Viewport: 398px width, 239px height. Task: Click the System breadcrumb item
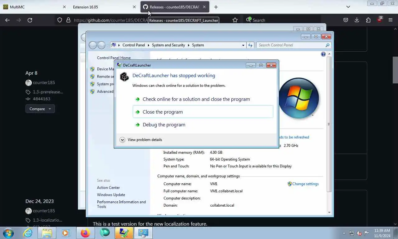[198, 45]
